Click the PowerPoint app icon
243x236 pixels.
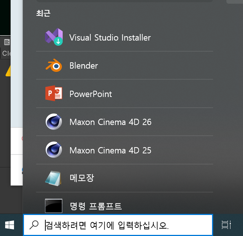point(54,93)
